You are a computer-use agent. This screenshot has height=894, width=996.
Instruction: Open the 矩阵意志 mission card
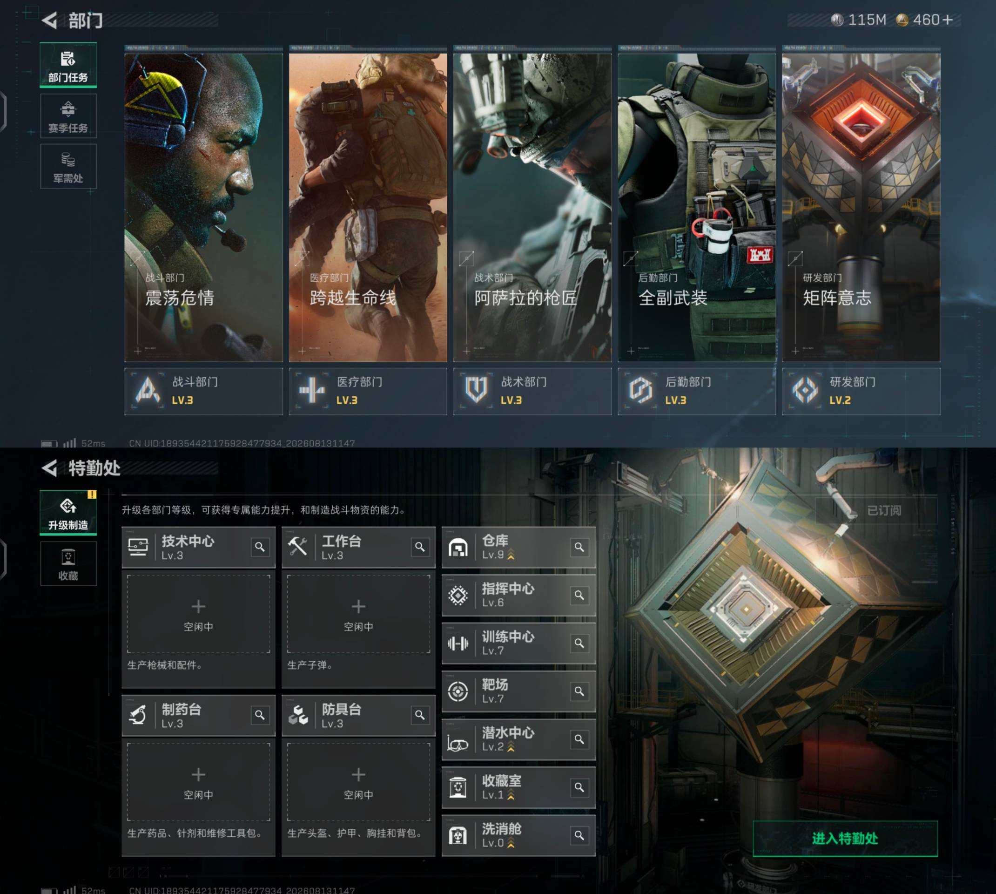(861, 207)
